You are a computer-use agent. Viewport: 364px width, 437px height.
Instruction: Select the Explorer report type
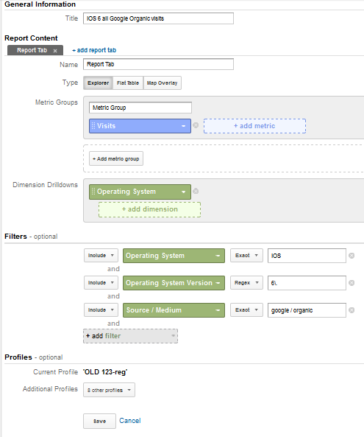(98, 83)
